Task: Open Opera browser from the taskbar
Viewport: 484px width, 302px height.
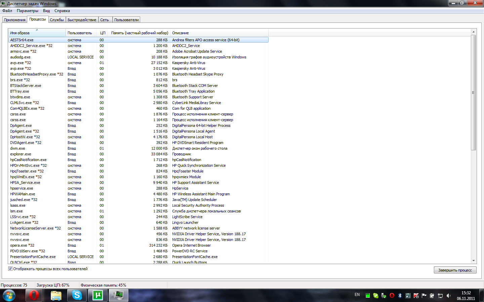Action: [34, 295]
